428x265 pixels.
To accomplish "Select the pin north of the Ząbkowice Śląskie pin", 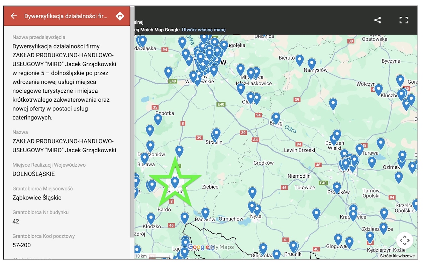I will (180, 151).
